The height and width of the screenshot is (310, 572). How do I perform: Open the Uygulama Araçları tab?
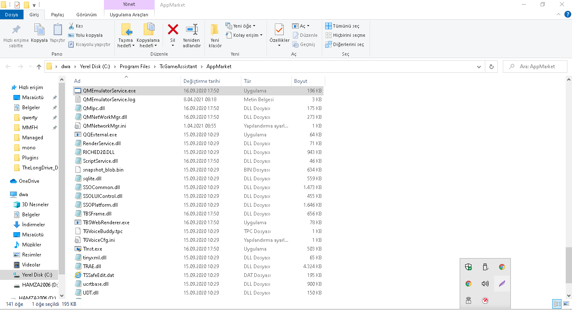[x=129, y=15]
